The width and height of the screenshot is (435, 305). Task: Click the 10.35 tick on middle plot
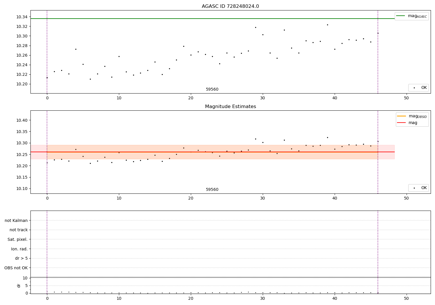point(22,132)
